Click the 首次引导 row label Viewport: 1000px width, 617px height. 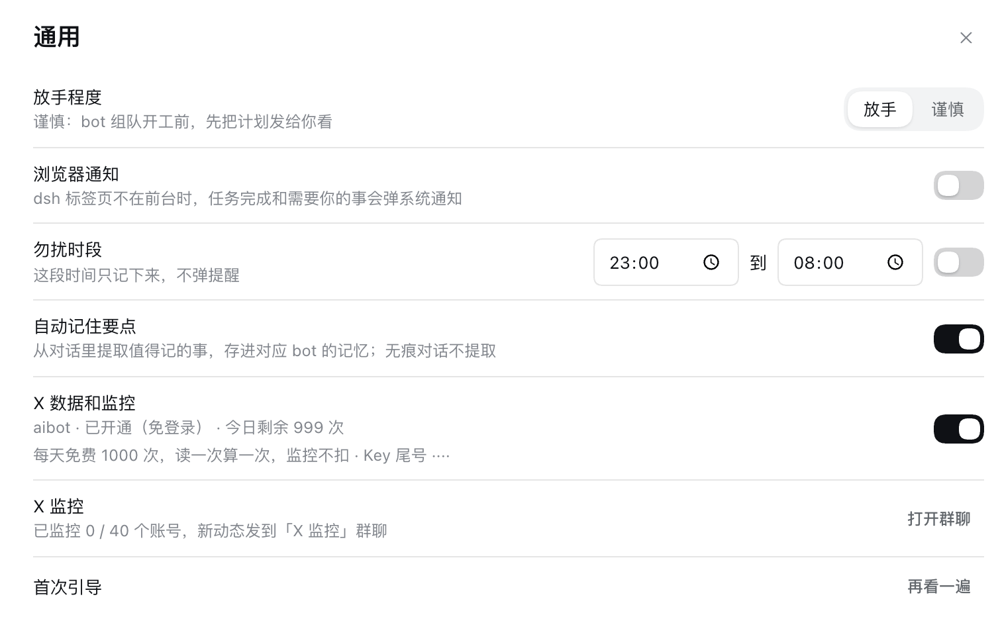coord(68,587)
